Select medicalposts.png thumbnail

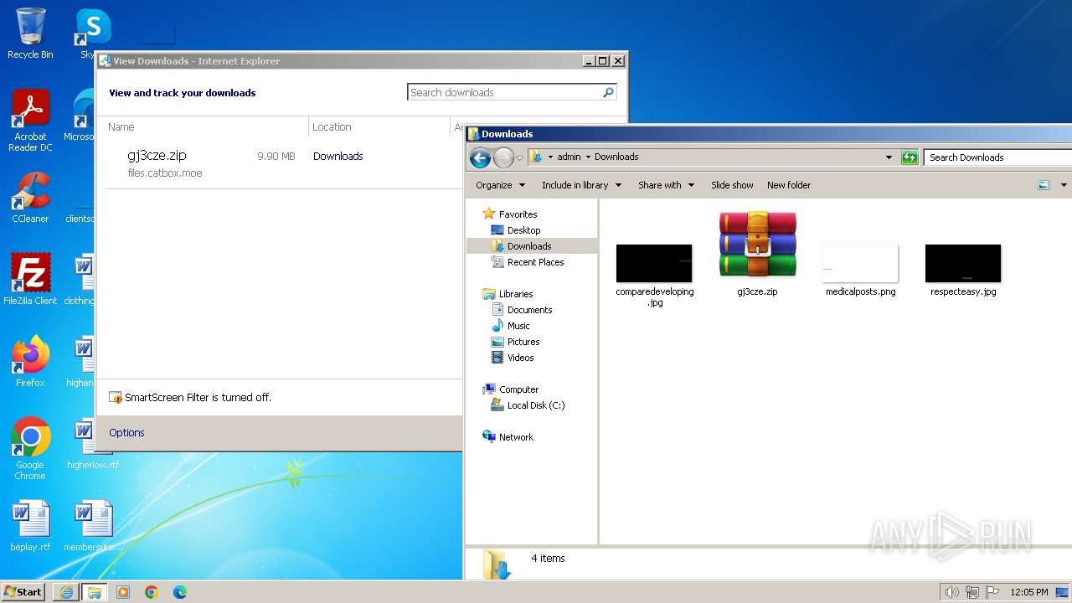point(860,270)
